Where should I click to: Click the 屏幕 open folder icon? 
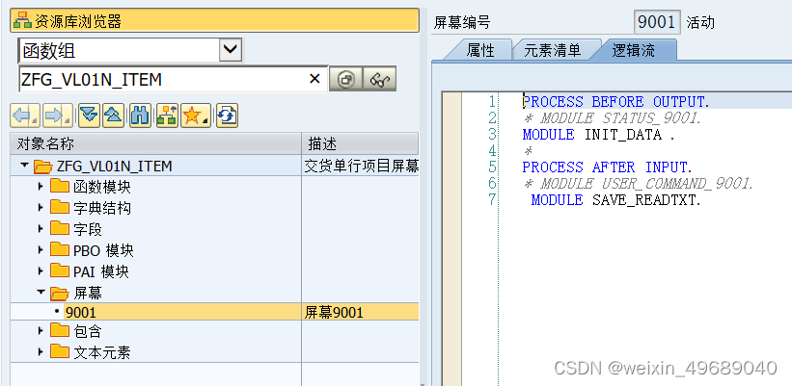[60, 293]
